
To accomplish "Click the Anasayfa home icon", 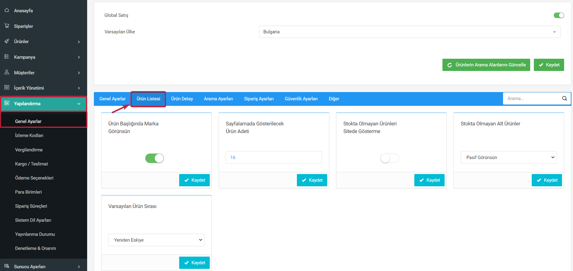I will (7, 10).
